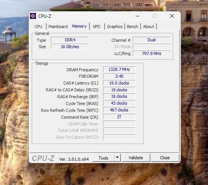Image resolution: width=208 pixels, height=185 pixels.
Task: Click the LLC/Ring frequency field
Action: (x=152, y=53)
